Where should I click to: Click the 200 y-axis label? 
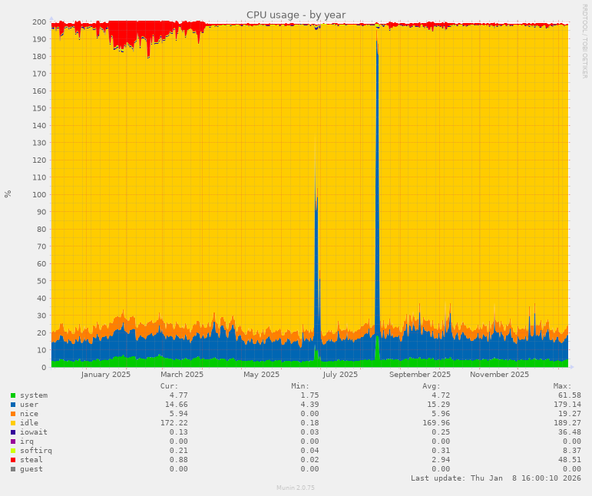[39, 22]
